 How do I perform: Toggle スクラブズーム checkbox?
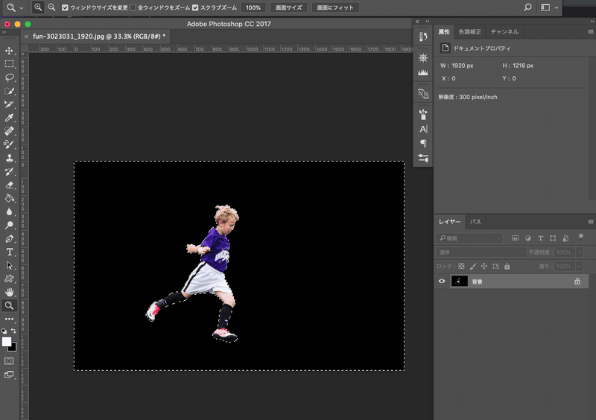(195, 7)
